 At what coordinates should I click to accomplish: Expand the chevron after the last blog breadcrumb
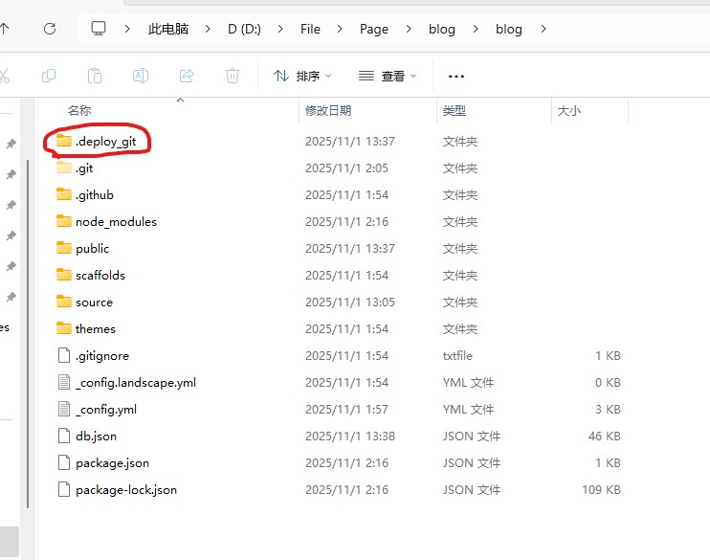[544, 29]
